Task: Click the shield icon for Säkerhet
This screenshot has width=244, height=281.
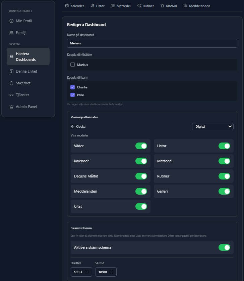Action: (x=11, y=83)
